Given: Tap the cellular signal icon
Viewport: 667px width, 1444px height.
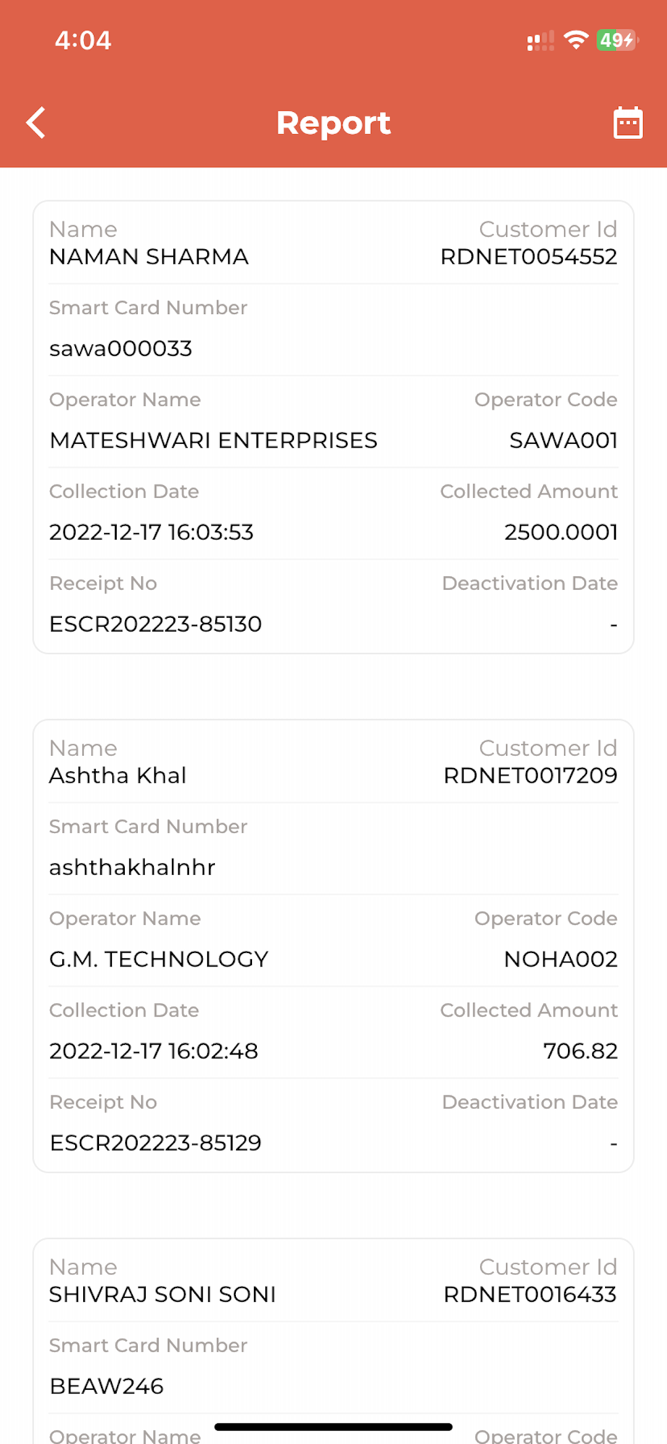Looking at the screenshot, I should click(540, 41).
